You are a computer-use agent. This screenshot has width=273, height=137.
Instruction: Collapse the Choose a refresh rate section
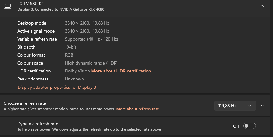[262, 106]
